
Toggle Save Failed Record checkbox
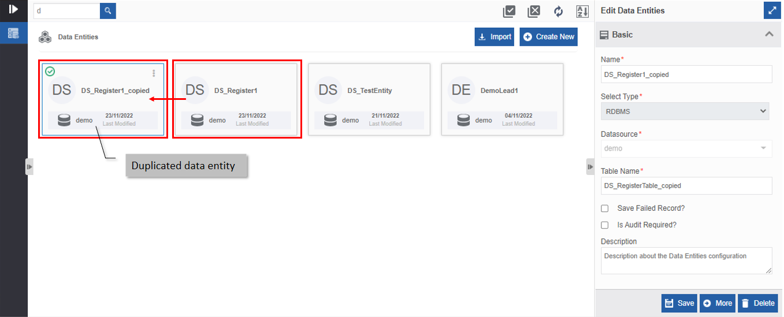pyautogui.click(x=605, y=208)
